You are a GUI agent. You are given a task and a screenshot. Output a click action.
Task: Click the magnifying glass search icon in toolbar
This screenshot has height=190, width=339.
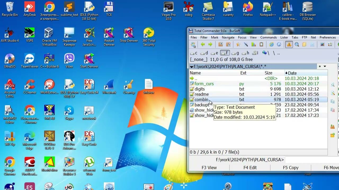[x=297, y=45]
